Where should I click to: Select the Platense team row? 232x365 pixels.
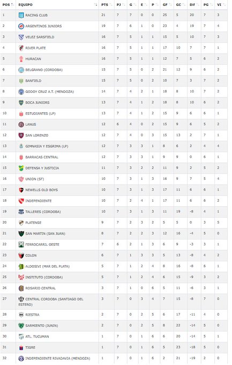point(114,223)
